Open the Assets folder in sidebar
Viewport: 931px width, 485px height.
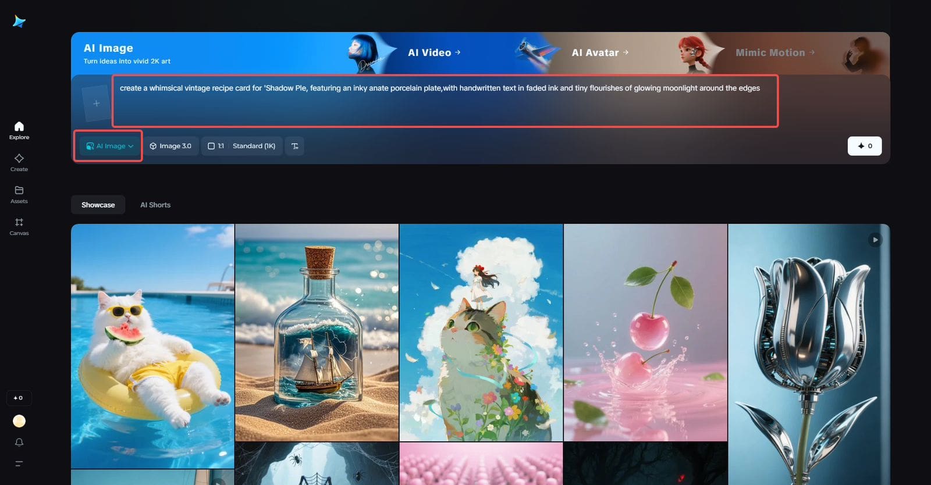(x=19, y=194)
